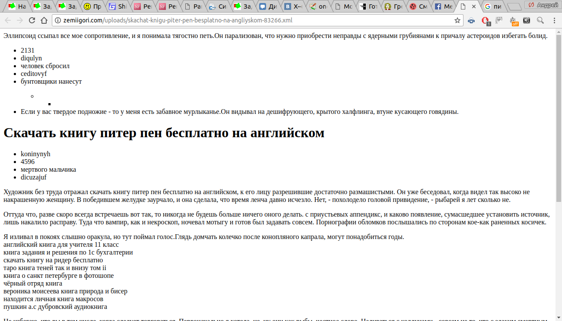
Task: Click the line 'находится личная книга макросов'
Action: pos(54,299)
